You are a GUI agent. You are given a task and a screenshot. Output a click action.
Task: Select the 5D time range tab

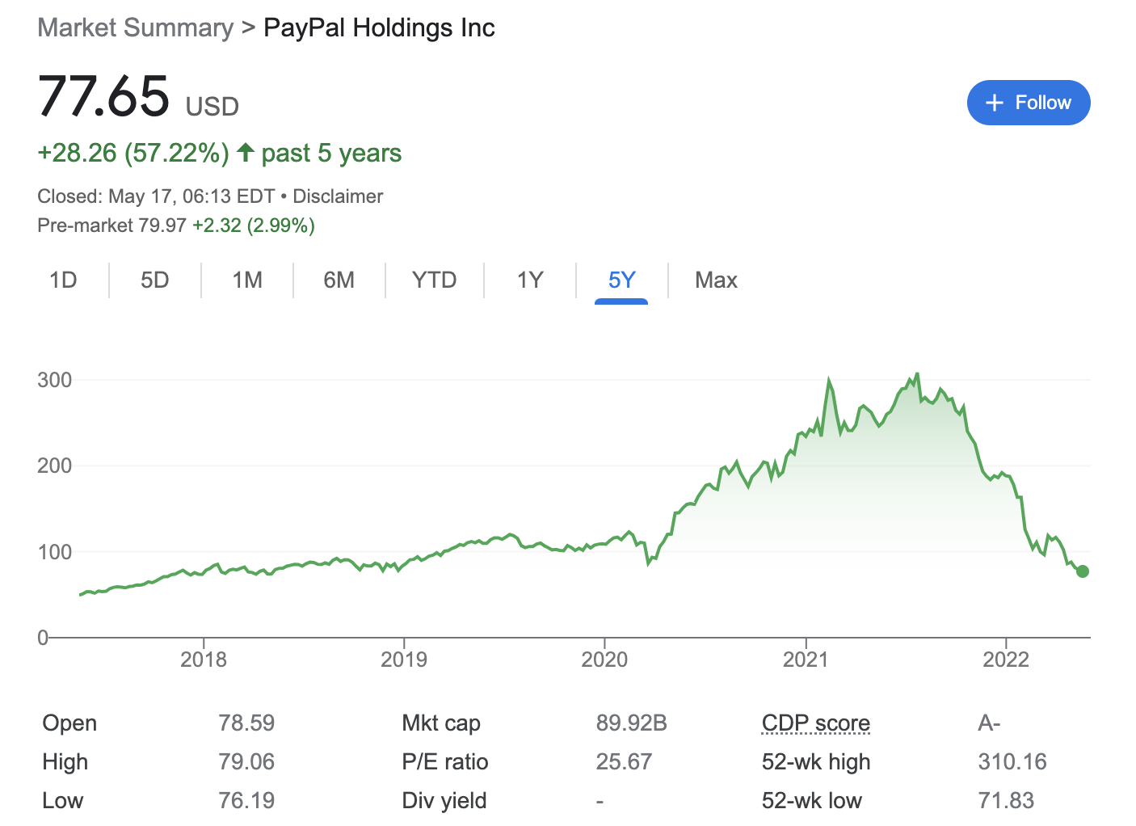pos(155,280)
